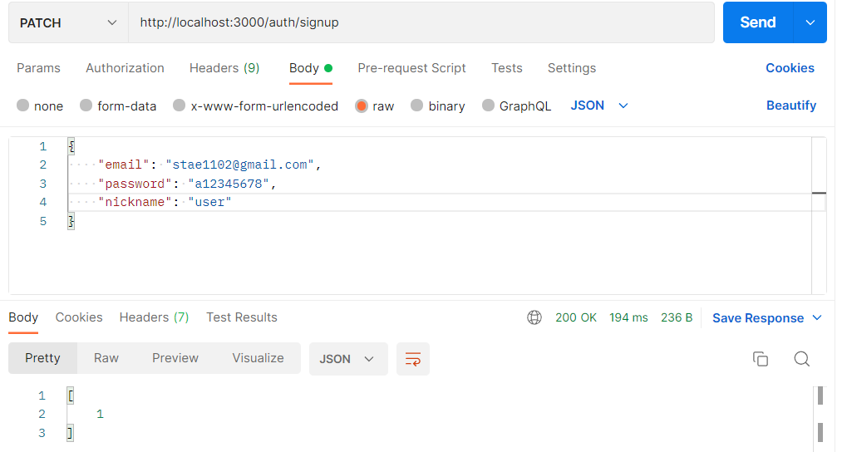Select the GraphQL body radio
The image size is (842, 452).
[488, 106]
